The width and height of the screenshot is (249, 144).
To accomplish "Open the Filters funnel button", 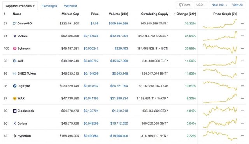I will click(x=184, y=5).
